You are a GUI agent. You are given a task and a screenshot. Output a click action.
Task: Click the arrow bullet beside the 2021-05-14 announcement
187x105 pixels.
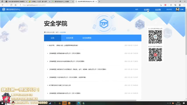47,93
